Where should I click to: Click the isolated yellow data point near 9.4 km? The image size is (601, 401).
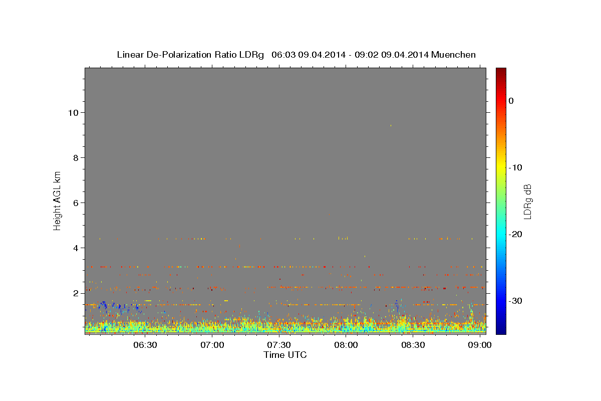pyautogui.click(x=391, y=125)
